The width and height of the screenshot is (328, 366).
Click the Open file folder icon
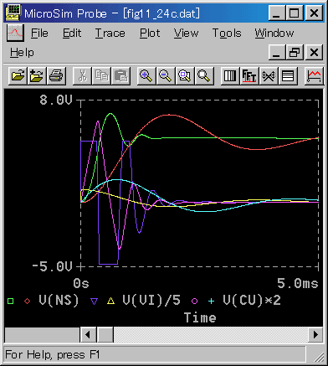point(18,75)
